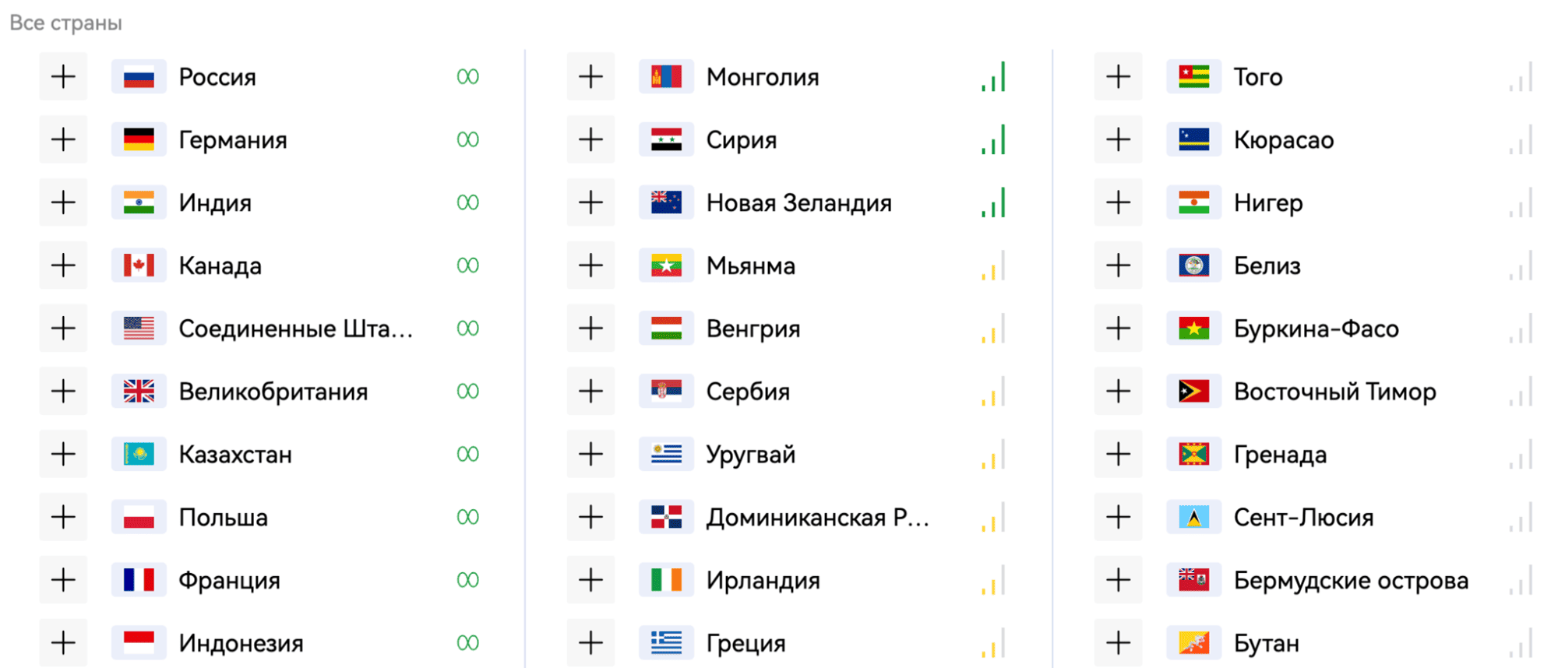1558x668 pixels.
Task: Click the green signal bars for Монголия
Action: click(x=993, y=76)
